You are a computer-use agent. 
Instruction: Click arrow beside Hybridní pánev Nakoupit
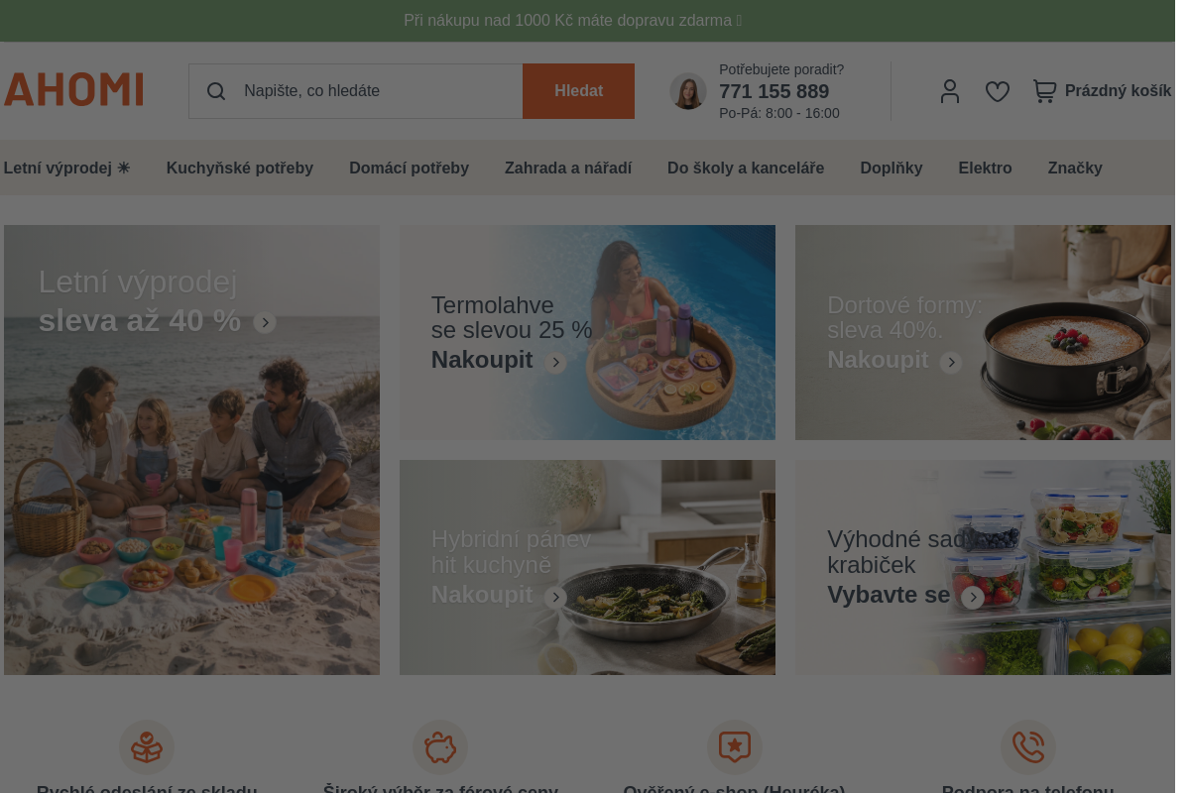point(556,598)
